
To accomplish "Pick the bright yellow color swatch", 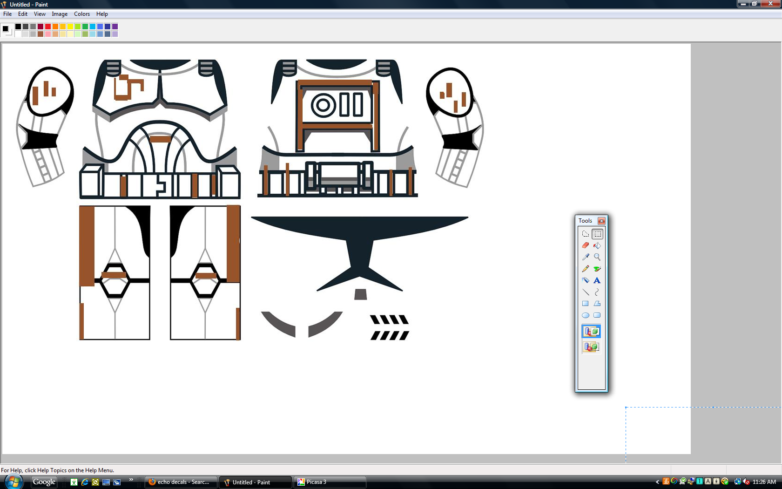I will click(70, 27).
